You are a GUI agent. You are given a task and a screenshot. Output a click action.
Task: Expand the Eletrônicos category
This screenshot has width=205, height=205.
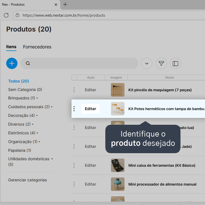click(37, 133)
